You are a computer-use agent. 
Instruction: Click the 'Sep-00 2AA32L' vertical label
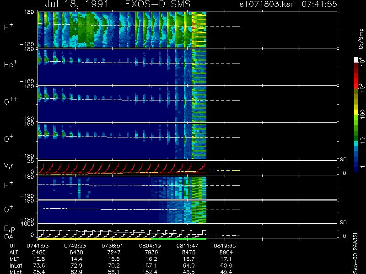click(356, 253)
